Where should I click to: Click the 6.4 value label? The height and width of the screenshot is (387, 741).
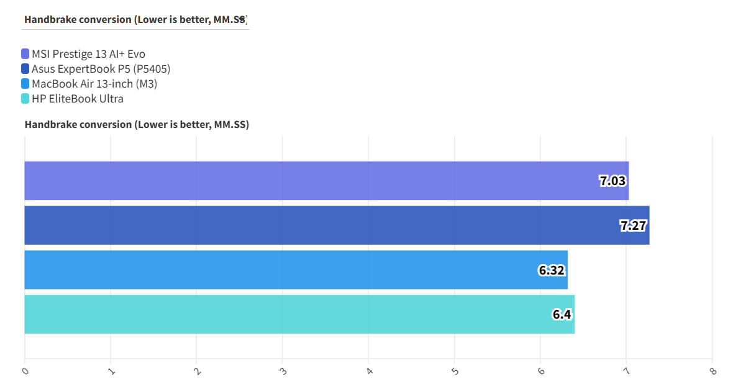point(561,315)
